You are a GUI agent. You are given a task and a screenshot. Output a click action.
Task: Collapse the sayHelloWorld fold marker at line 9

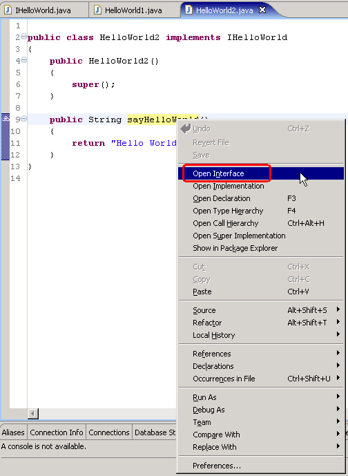(23, 119)
